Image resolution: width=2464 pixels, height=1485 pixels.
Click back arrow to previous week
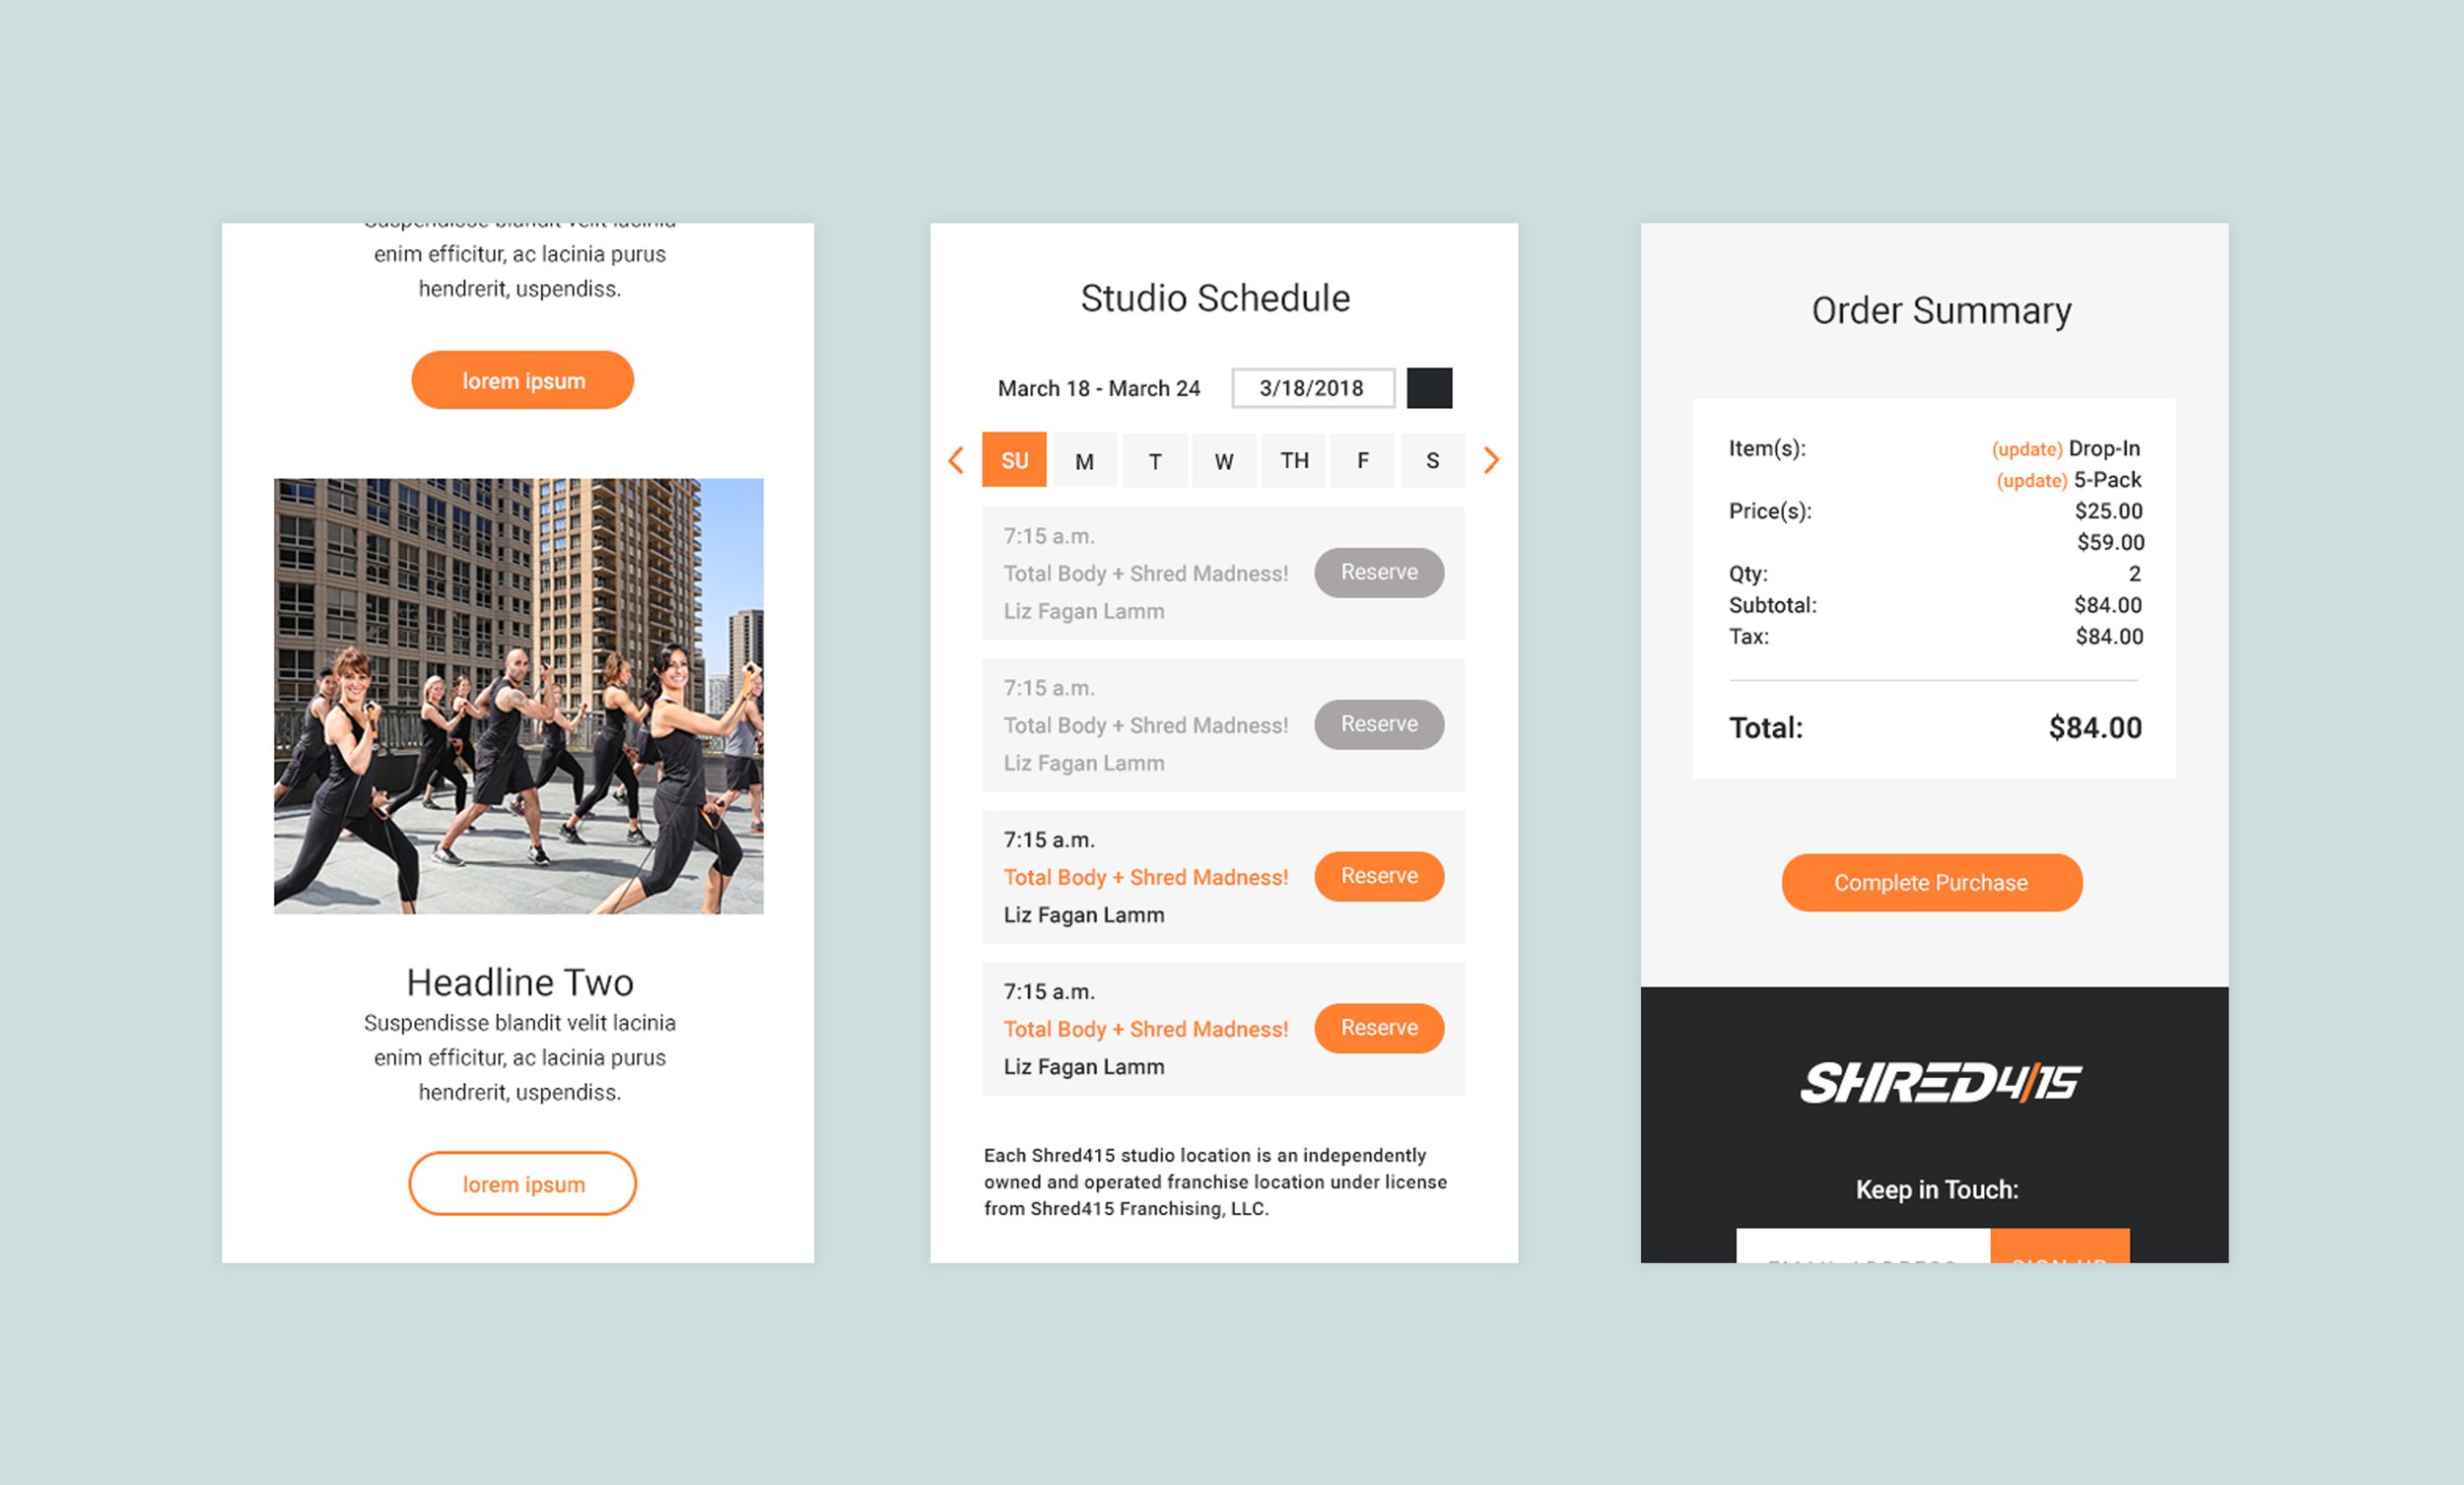point(954,461)
